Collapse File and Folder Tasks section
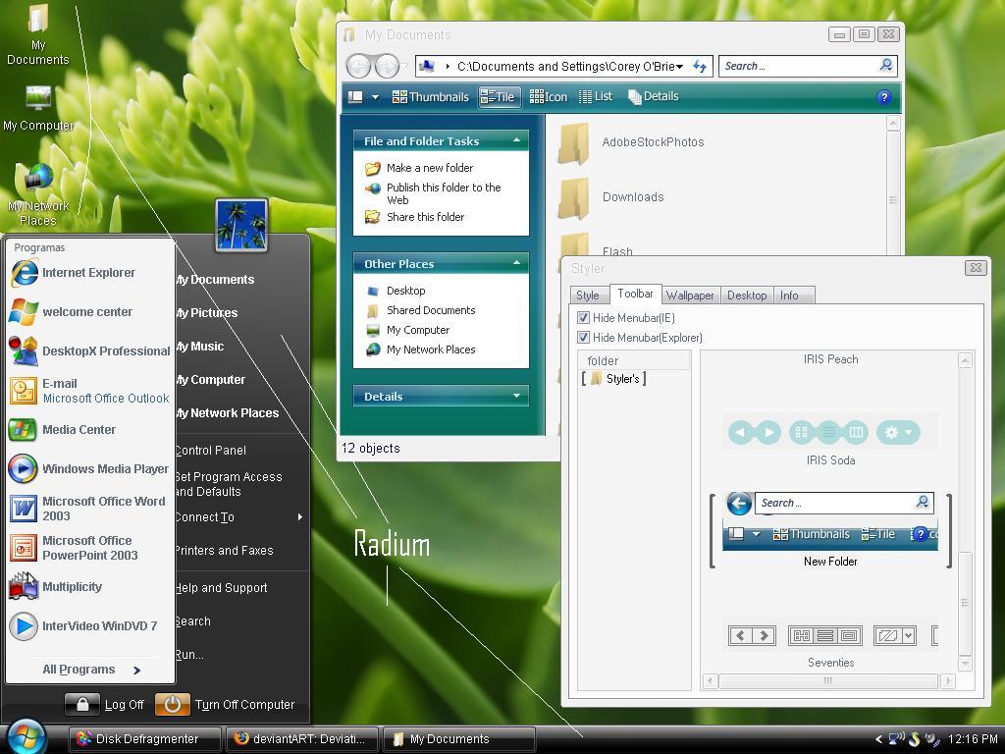Screen dimensions: 1005x754 (516, 139)
